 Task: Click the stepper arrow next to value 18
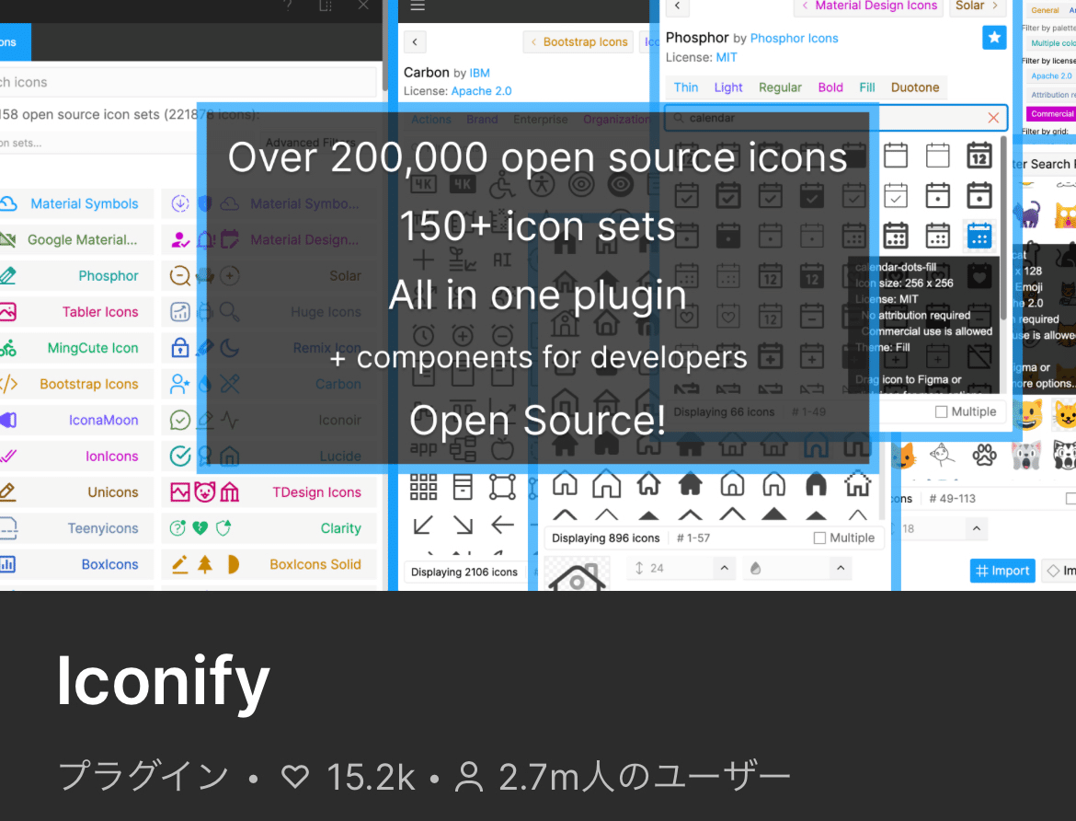[976, 528]
